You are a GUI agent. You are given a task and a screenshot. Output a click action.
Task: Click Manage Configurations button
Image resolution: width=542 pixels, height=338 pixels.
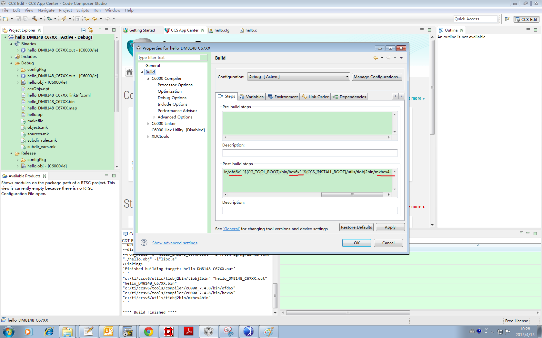click(x=377, y=77)
